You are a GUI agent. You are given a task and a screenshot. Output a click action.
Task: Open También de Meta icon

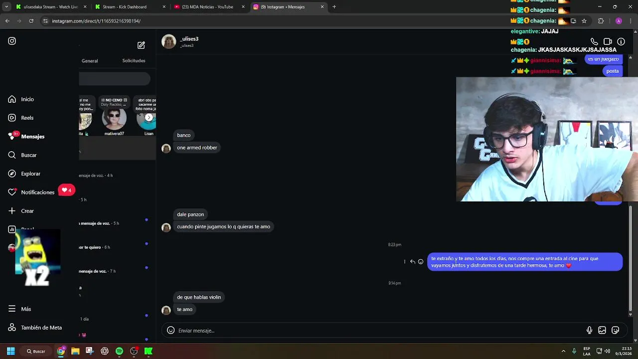click(12, 328)
